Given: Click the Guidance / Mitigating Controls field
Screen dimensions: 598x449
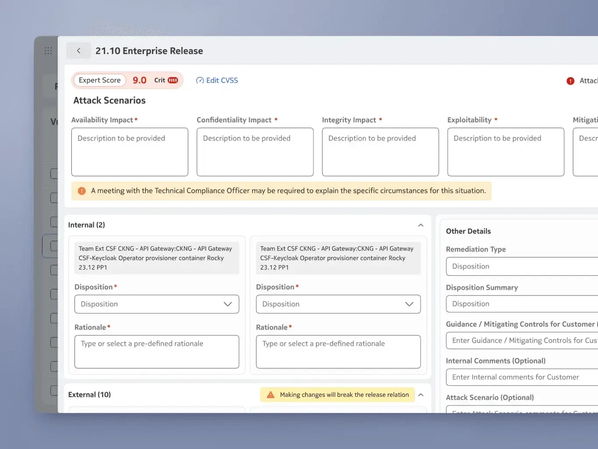Looking at the screenshot, I should click(522, 341).
